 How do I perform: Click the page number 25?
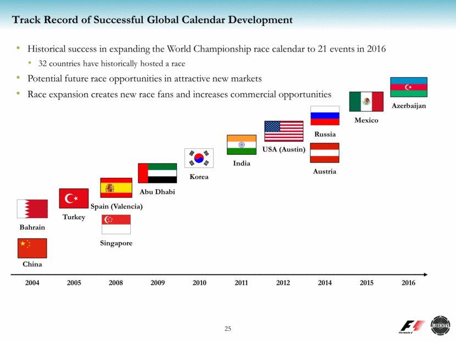tap(228, 329)
